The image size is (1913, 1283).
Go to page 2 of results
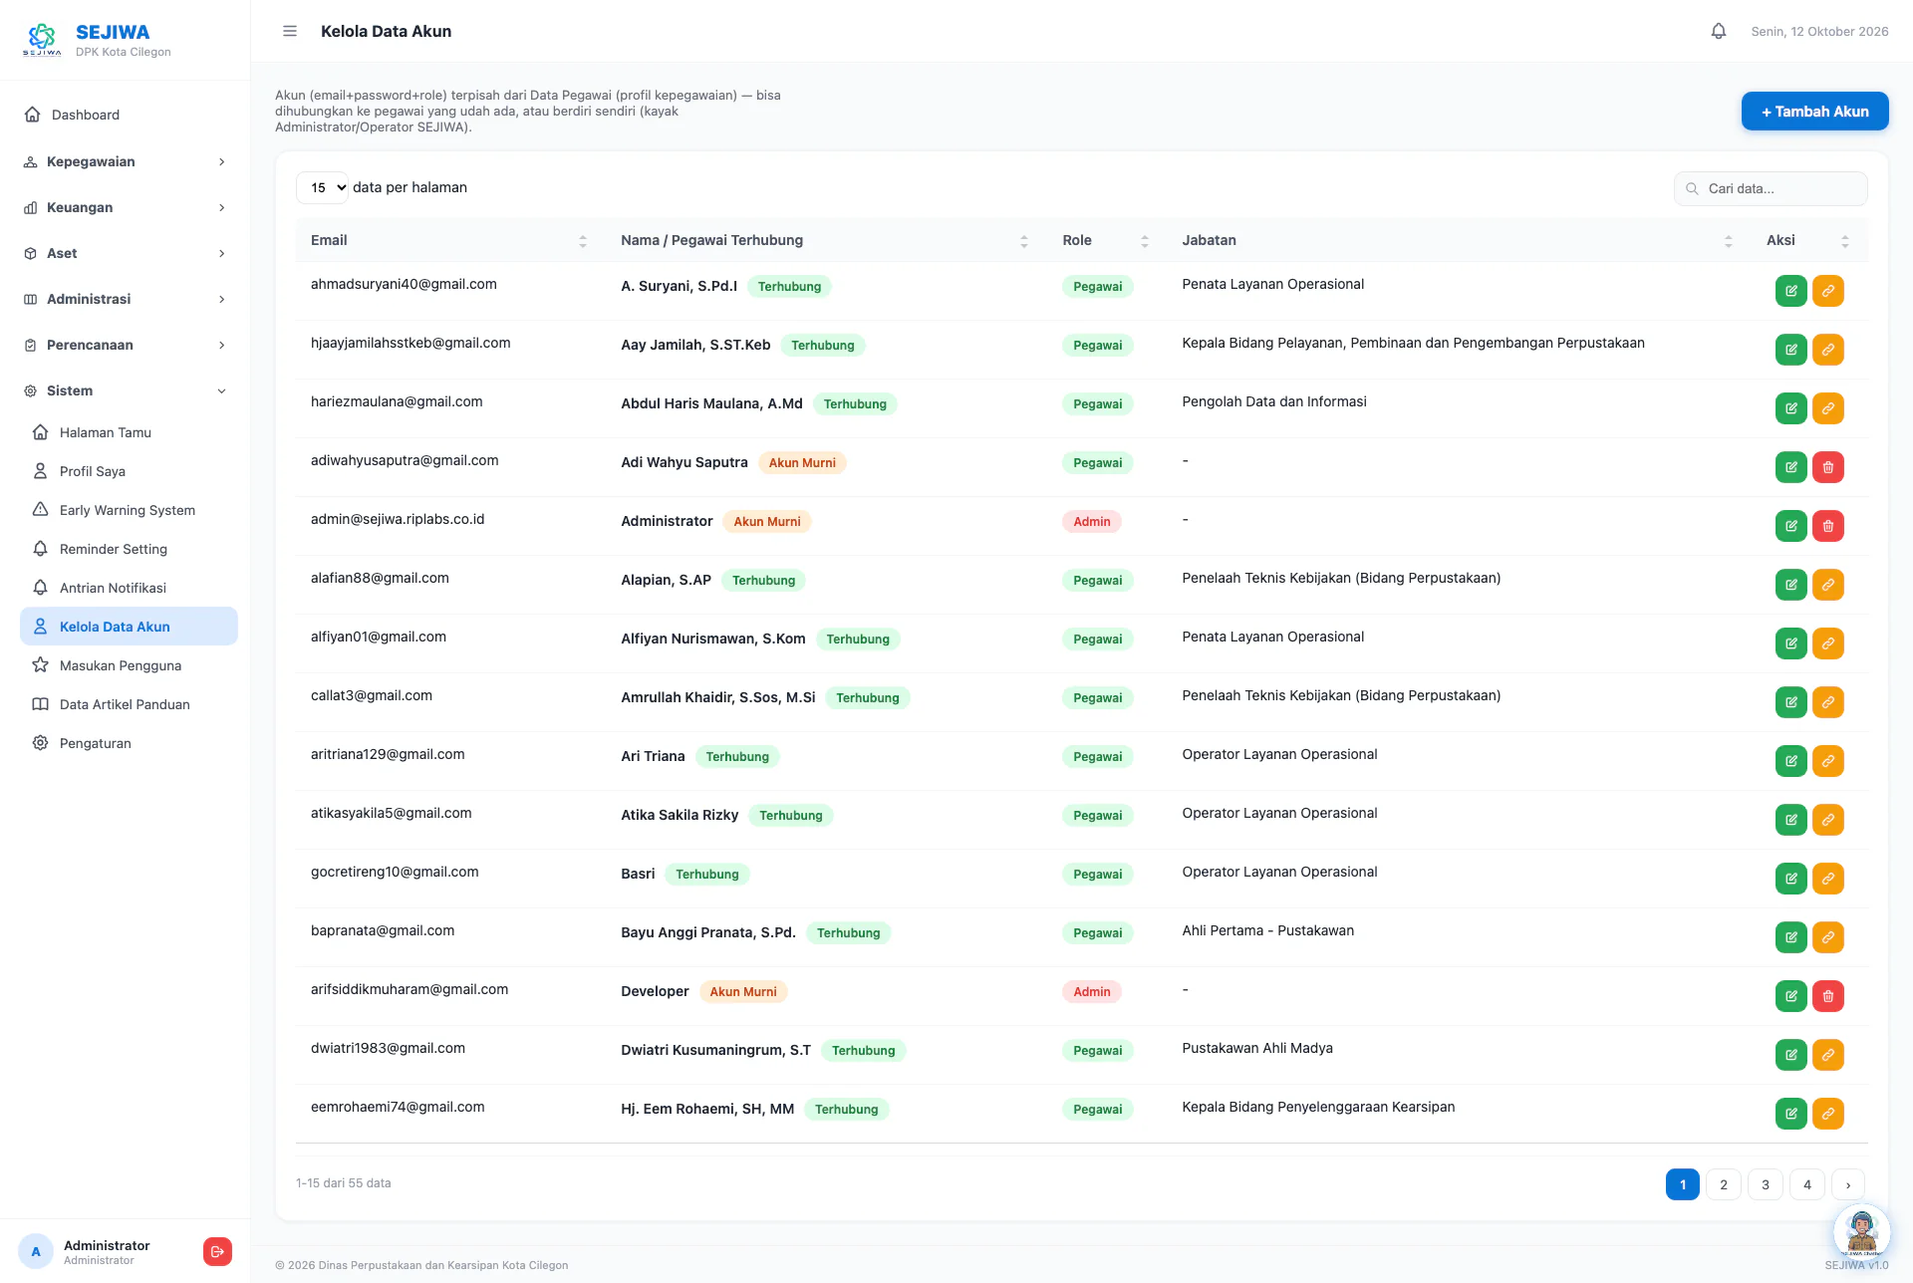(1724, 1184)
